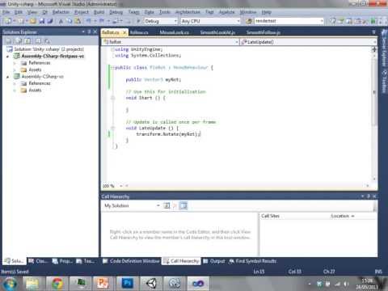
Task: Expand References under the firstpass project
Action: tap(15, 63)
